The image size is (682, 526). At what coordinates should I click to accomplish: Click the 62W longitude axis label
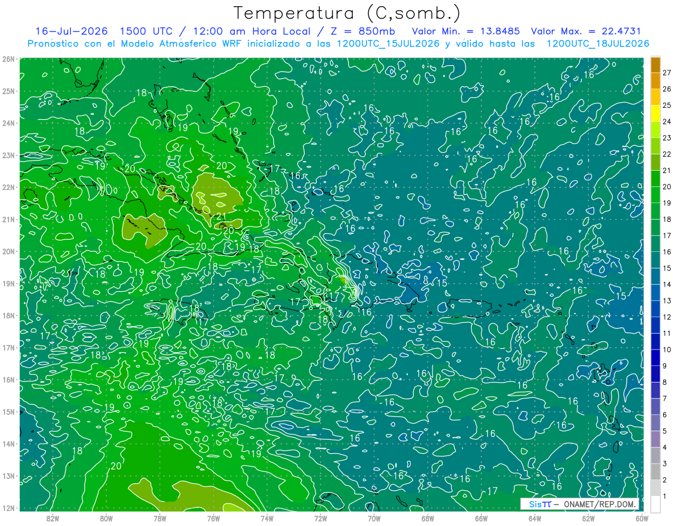(x=588, y=518)
